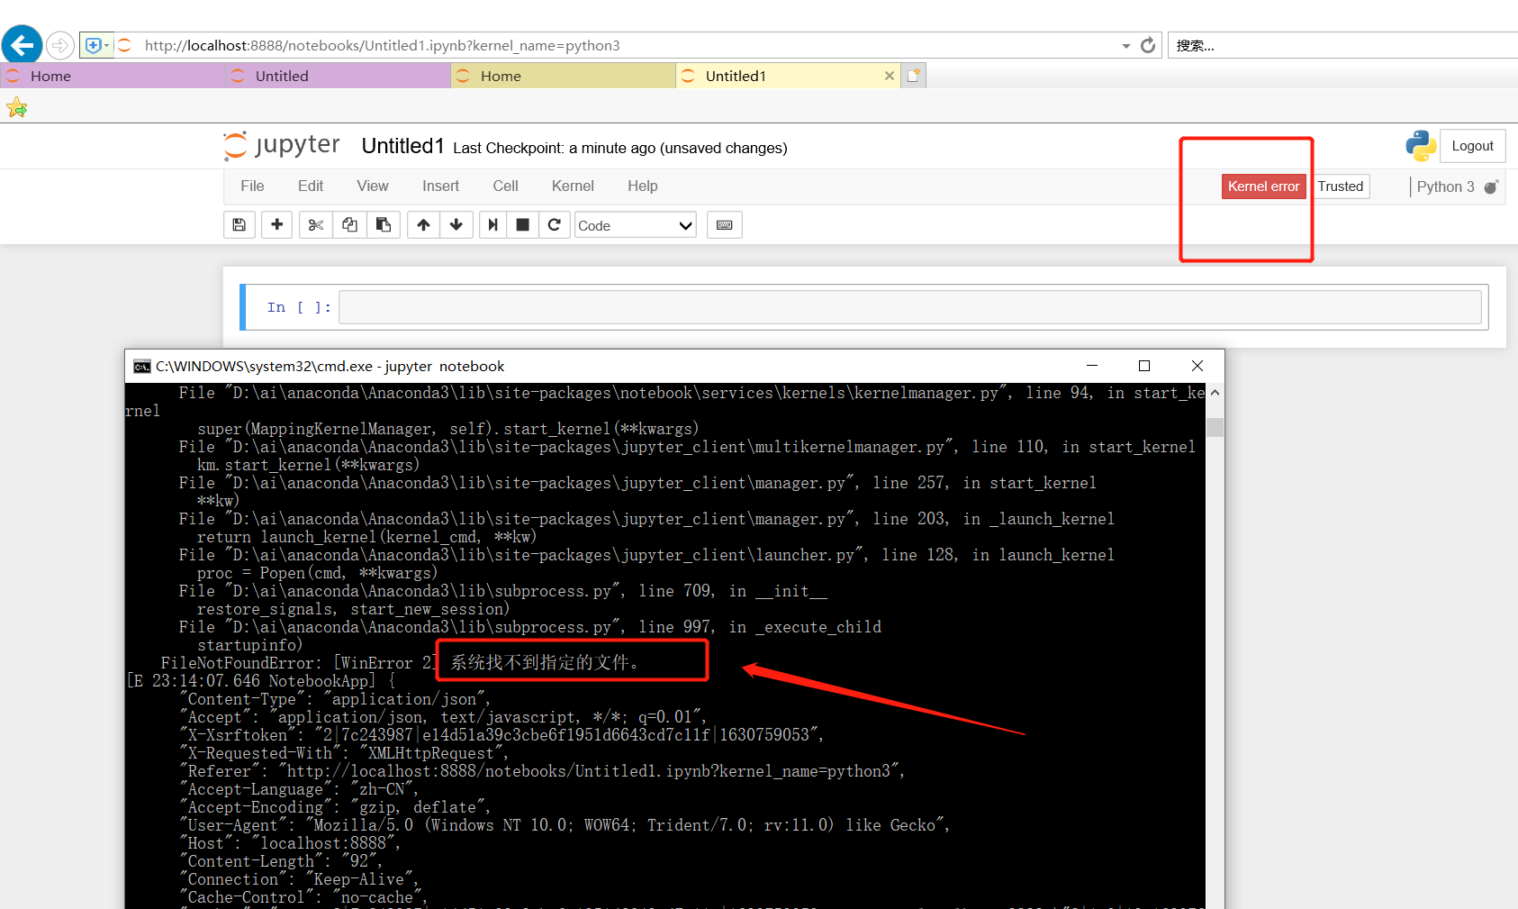Click the refresh icon in address bar
The width and height of the screenshot is (1518, 909).
1148,45
